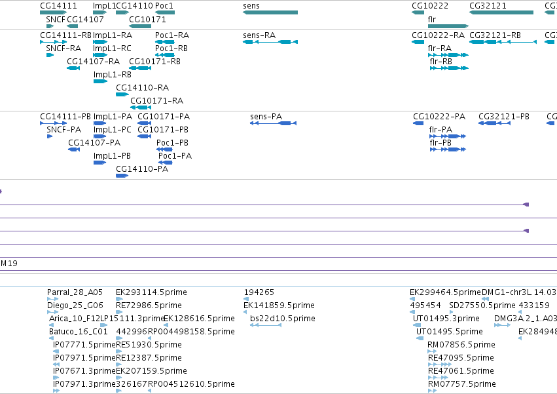Screen dimensions: 557x394
Task: Click the RE47095.5prime EST label
Action: [x=461, y=359]
